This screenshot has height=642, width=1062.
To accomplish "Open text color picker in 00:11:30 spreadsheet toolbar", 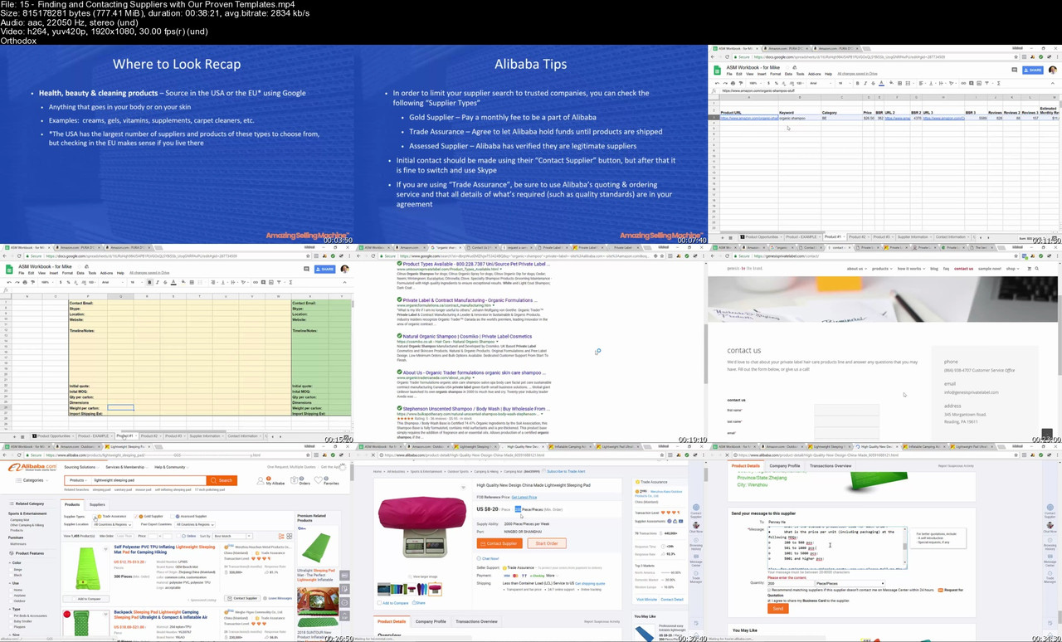I will 881,83.
